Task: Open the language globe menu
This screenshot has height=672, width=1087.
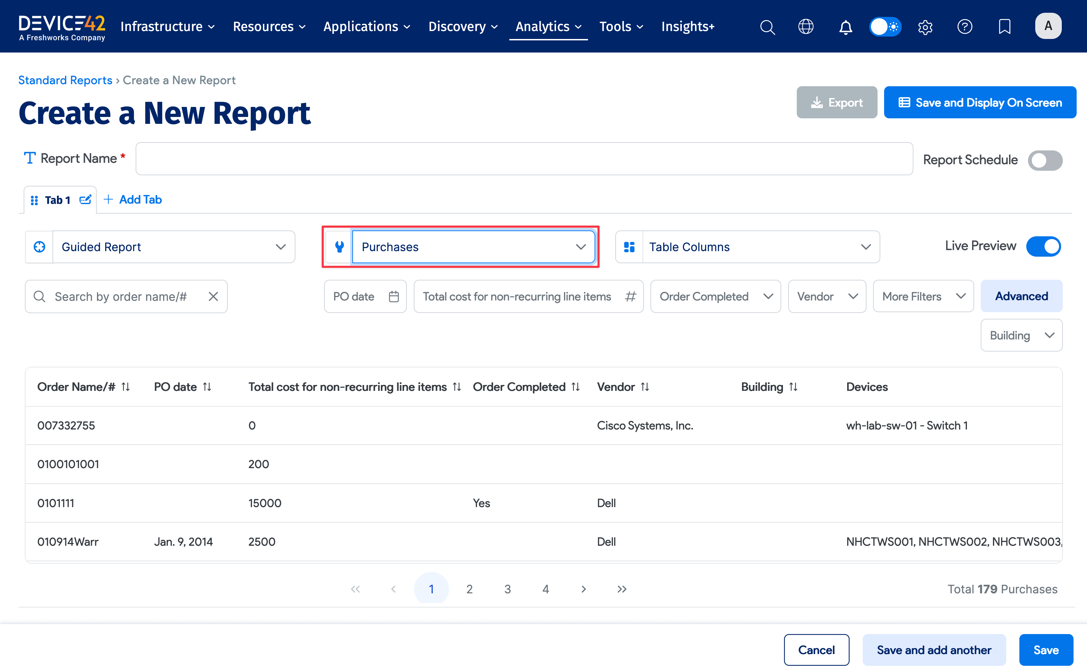Action: (805, 27)
